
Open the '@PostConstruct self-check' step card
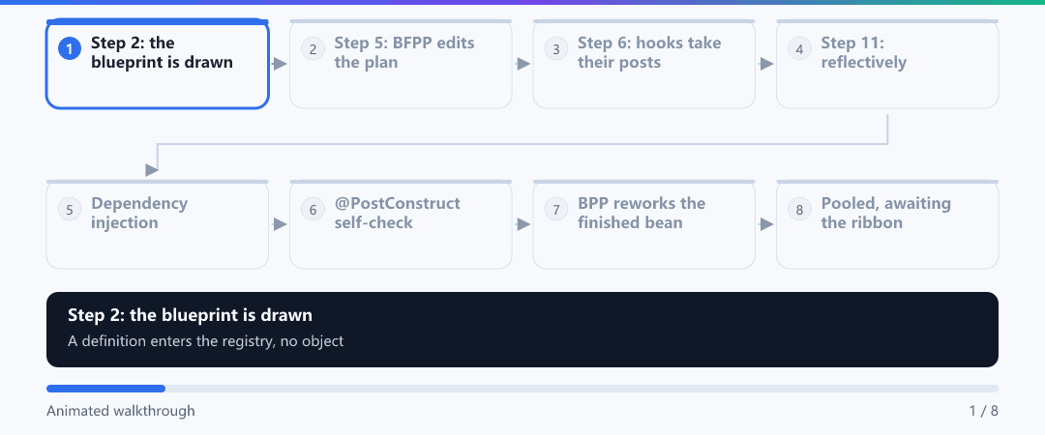point(401,224)
